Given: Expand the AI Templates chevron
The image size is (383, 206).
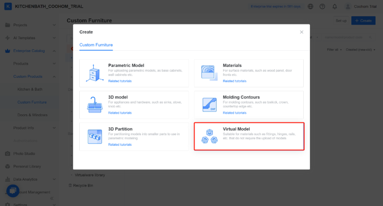Looking at the screenshot, I should coord(54,38).
